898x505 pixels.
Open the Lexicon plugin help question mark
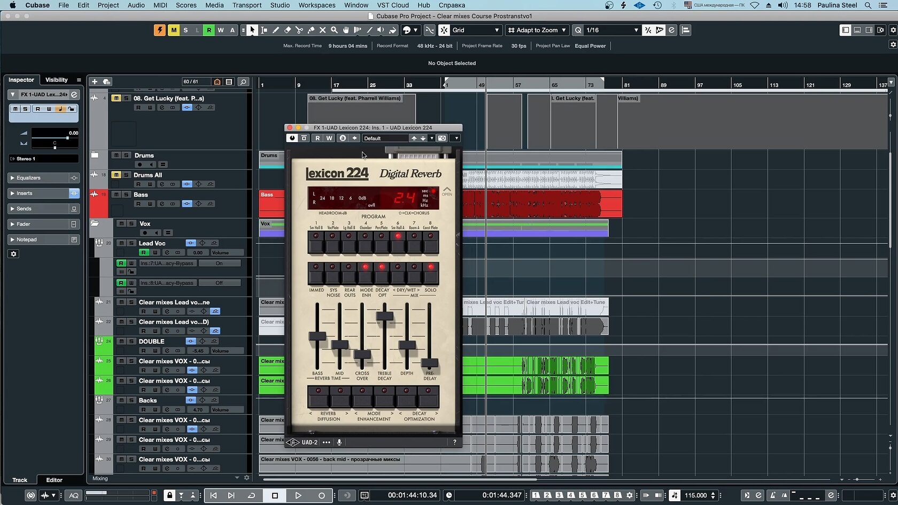click(455, 442)
